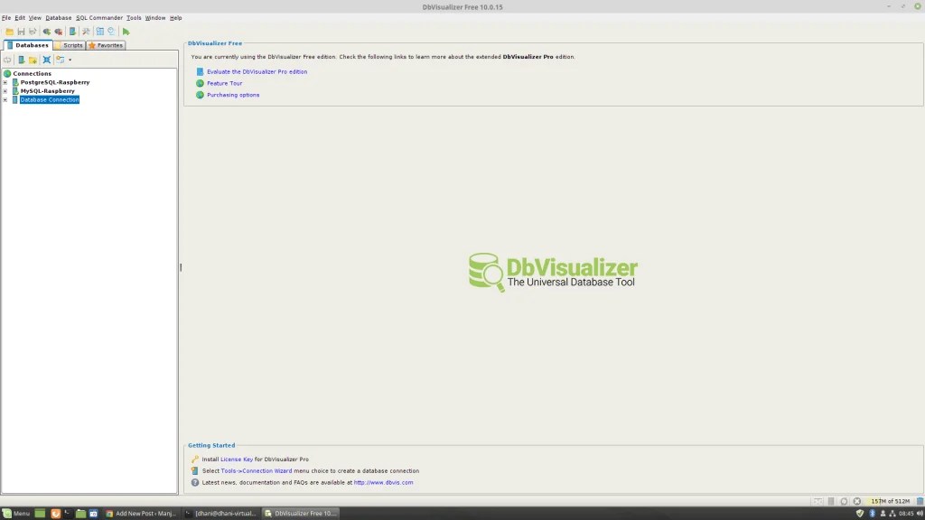Click the Bluetooth tray icon
This screenshot has width=925, height=520.
pos(872,514)
